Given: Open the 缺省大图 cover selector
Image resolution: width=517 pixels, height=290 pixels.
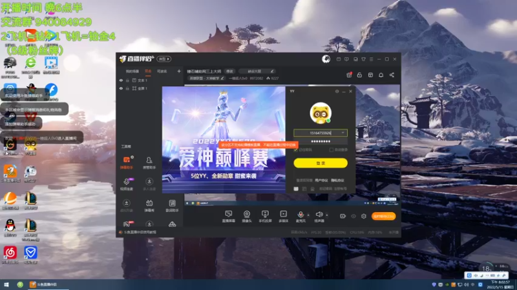Looking at the screenshot, I should (257, 71).
